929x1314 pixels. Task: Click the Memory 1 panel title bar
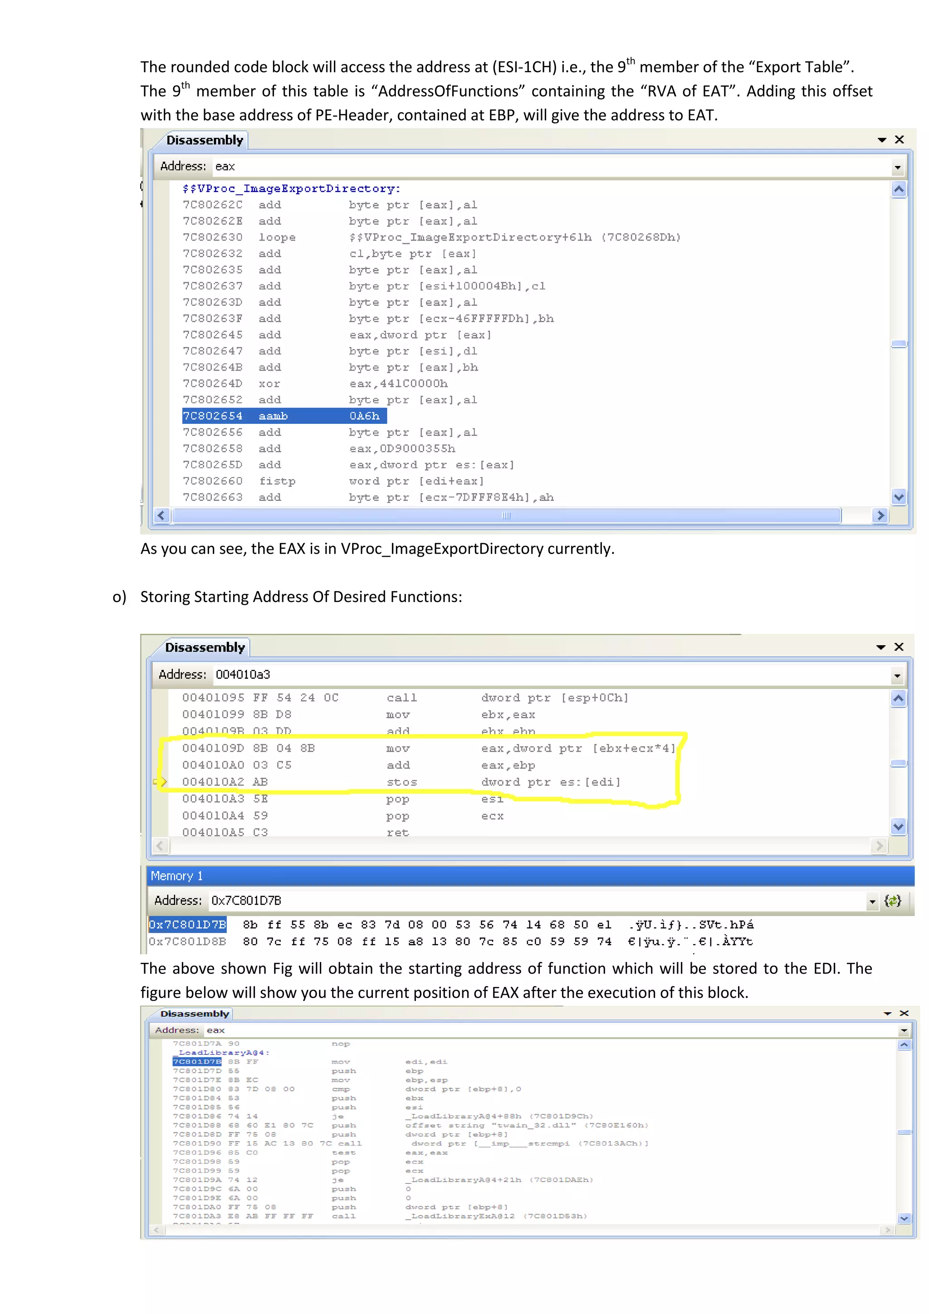click(530, 876)
